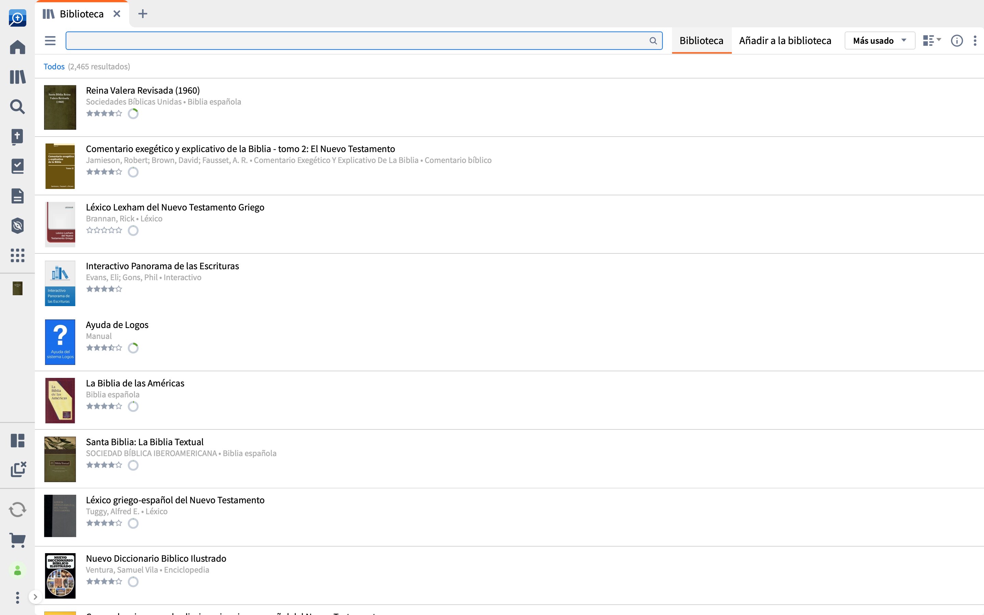Click the Comentario exegético cover thumbnail
The height and width of the screenshot is (615, 984).
[x=60, y=166]
